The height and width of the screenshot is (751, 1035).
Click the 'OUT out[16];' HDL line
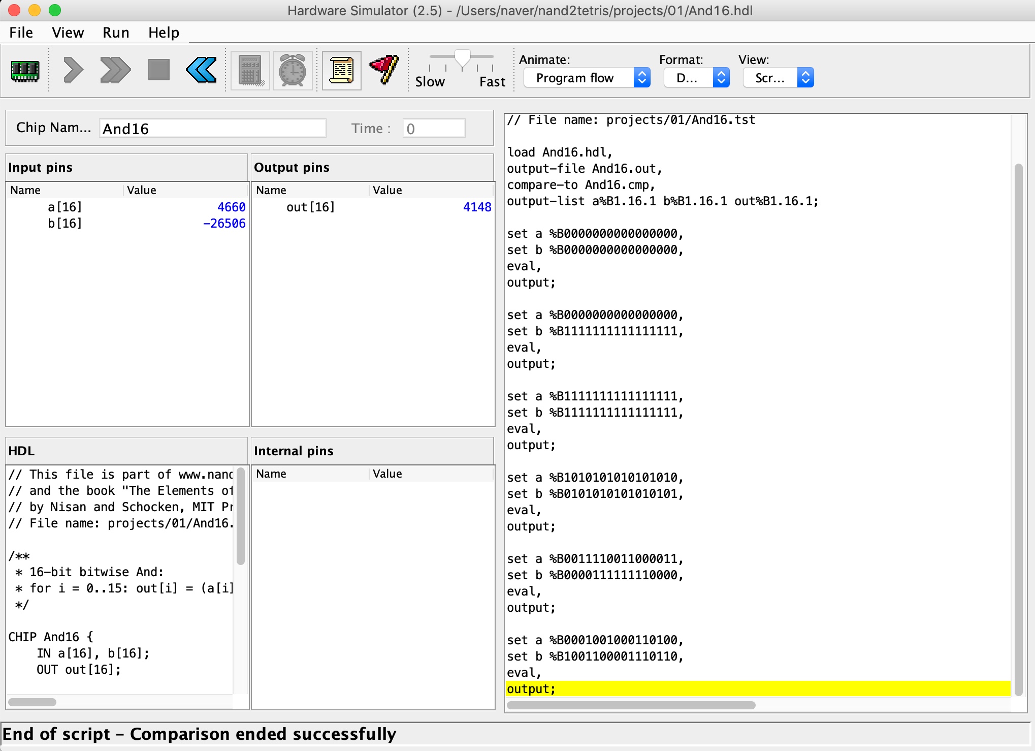point(79,670)
